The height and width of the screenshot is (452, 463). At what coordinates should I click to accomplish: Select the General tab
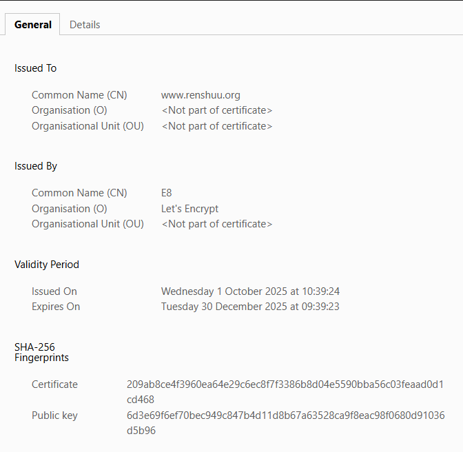(x=33, y=25)
